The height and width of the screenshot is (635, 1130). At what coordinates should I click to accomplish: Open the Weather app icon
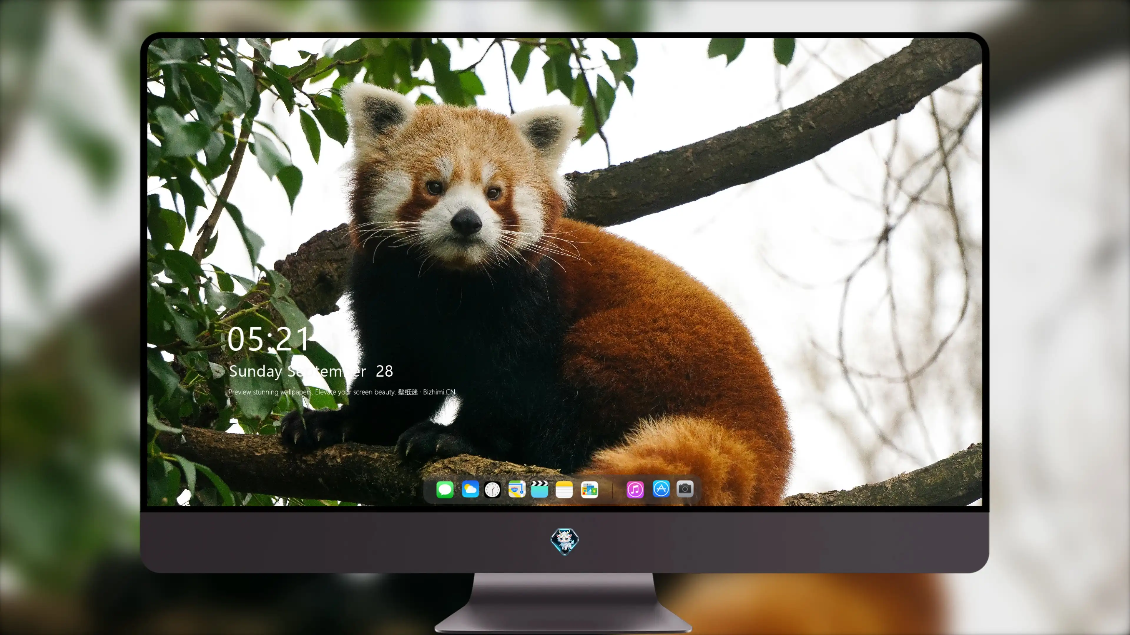click(x=470, y=489)
